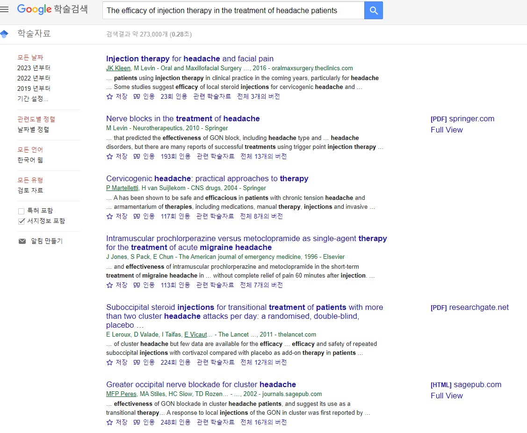Image resolution: width=527 pixels, height=433 pixels.
Task: Filter results since 2023 년부터
Action: pyautogui.click(x=34, y=68)
